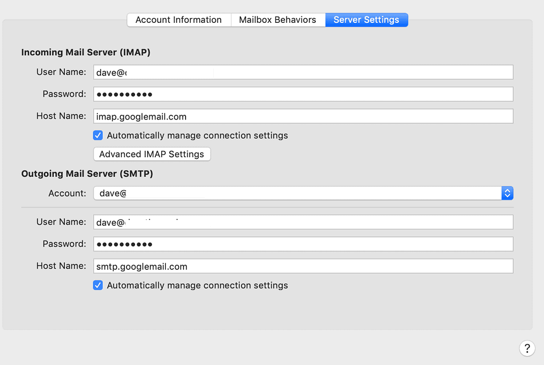Switch to the Mailbox Behaviors tab
The width and height of the screenshot is (544, 365).
pyautogui.click(x=278, y=20)
